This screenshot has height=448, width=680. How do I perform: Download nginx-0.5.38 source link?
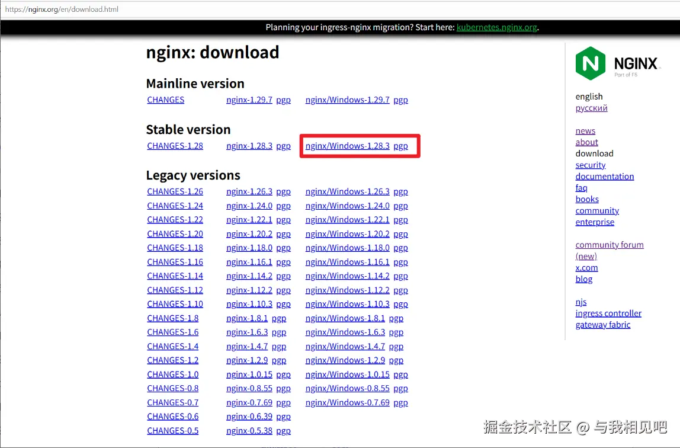click(x=249, y=431)
